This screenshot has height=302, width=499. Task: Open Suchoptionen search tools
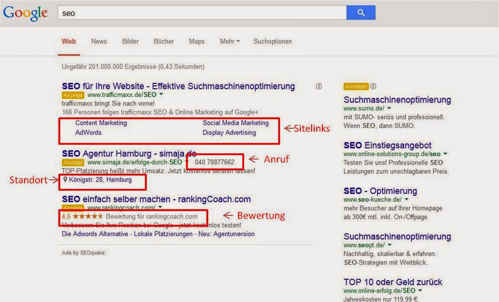point(272,42)
